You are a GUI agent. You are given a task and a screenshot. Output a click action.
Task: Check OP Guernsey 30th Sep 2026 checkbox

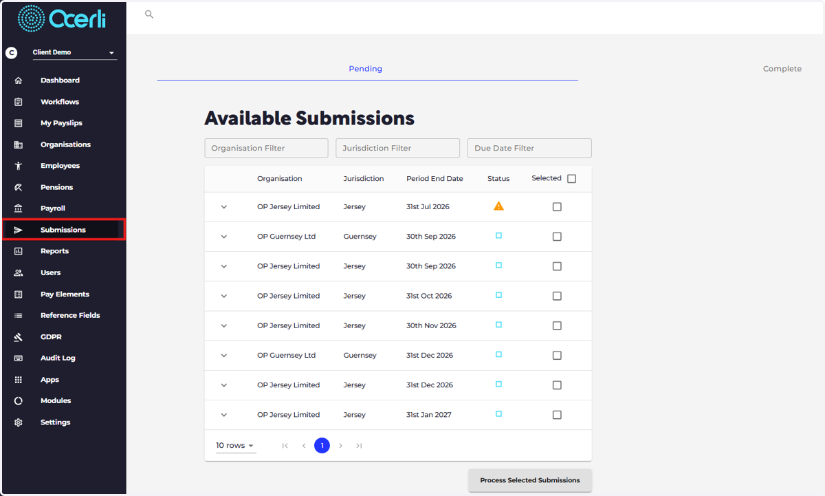[x=557, y=237]
